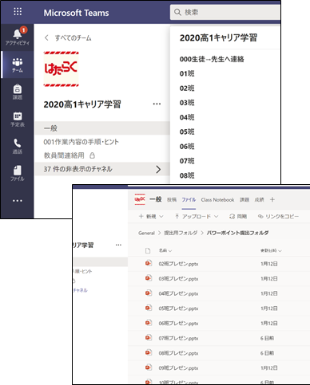The image size is (310, 385).
Task: Open more options beside 2020高1キャリア学習 team name
Action: 157,104
